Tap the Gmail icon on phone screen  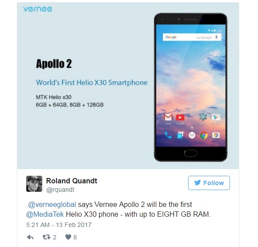[168, 117]
